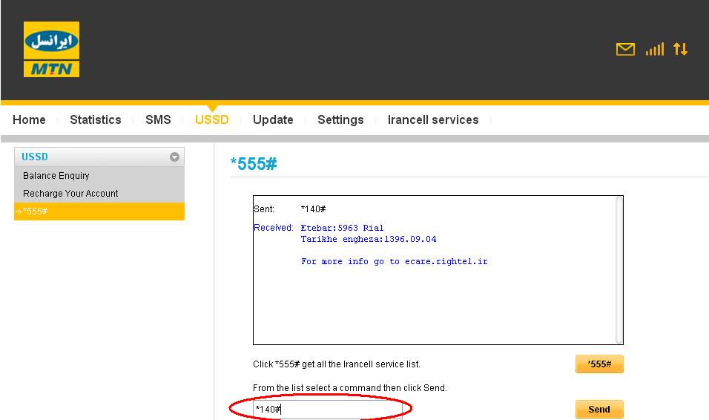Select the USSD tab

(211, 120)
